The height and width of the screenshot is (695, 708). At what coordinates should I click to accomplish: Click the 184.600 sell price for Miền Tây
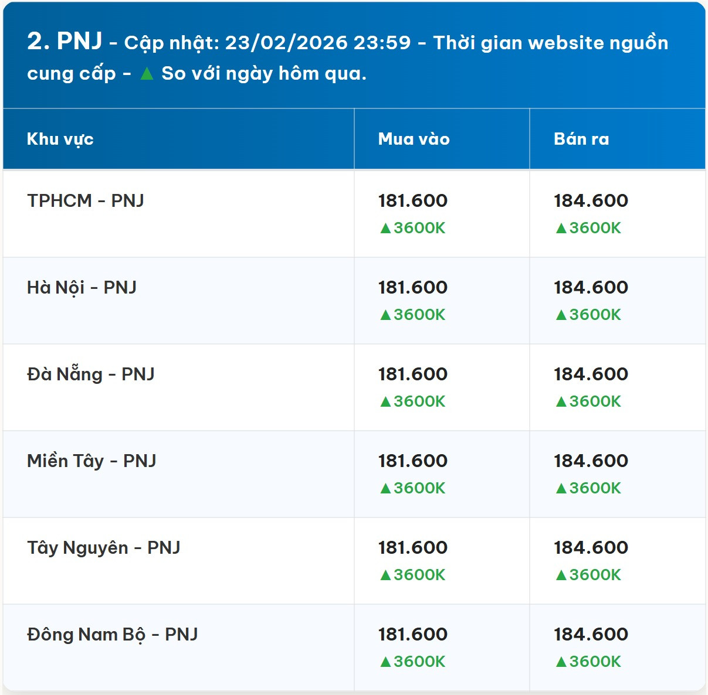591,461
